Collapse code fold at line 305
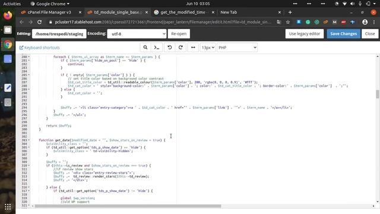Screen dimensions: 380x214 (29, 147)
